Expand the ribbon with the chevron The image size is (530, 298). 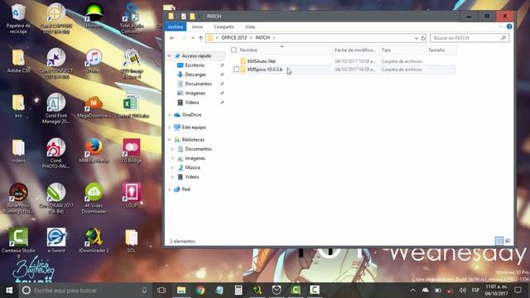click(501, 26)
